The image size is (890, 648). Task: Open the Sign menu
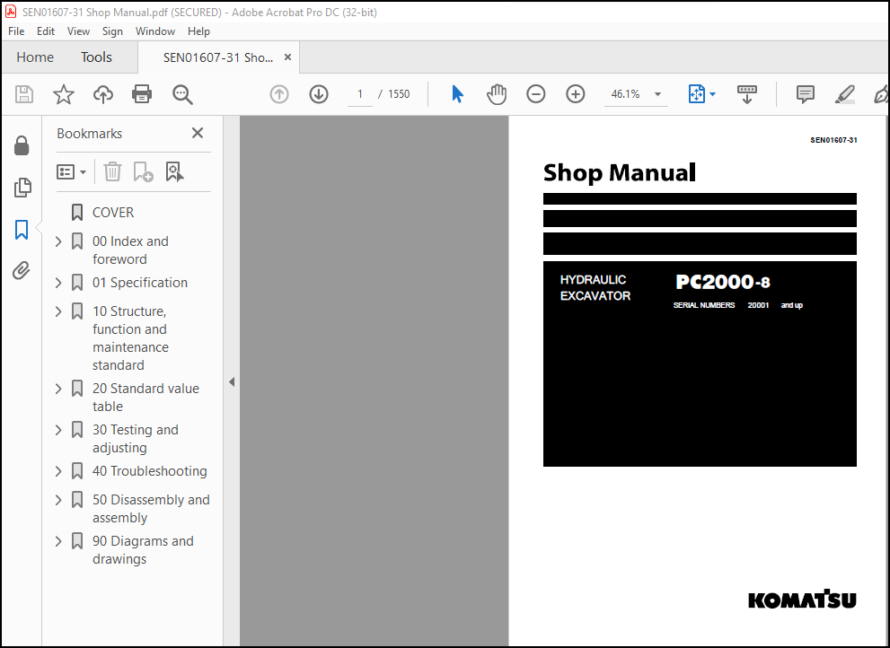click(112, 31)
